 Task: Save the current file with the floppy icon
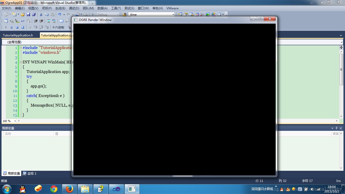(28, 14)
